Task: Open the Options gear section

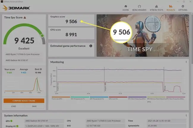Action: click(183, 8)
